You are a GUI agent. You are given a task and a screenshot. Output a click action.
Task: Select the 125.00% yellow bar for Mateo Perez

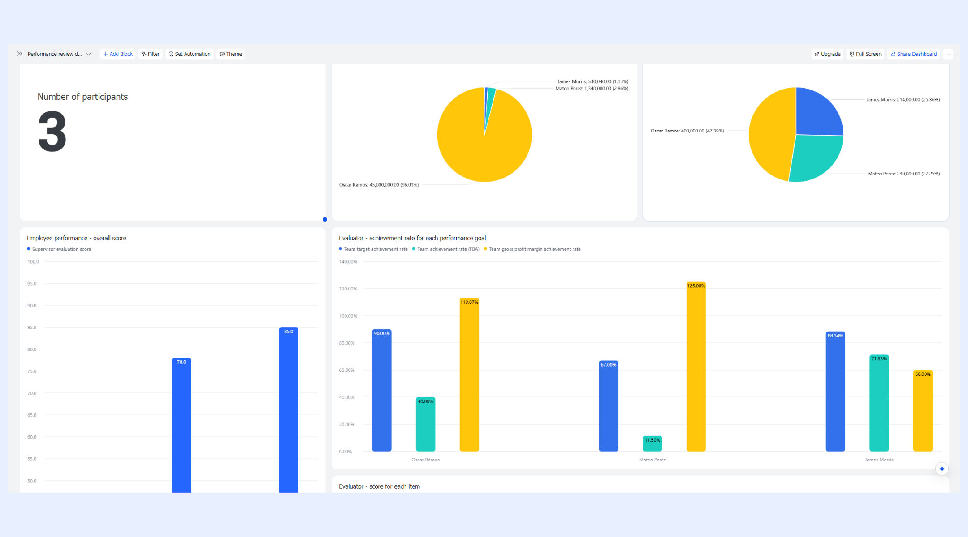[696, 367]
